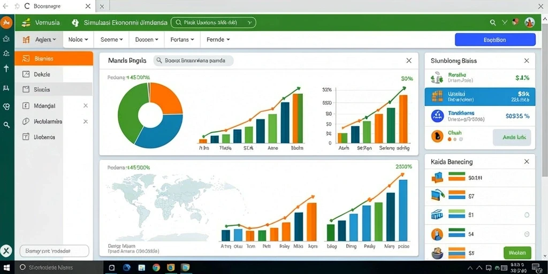
Task: Open the magnifier icon in the dark rail
Action: [6, 125]
